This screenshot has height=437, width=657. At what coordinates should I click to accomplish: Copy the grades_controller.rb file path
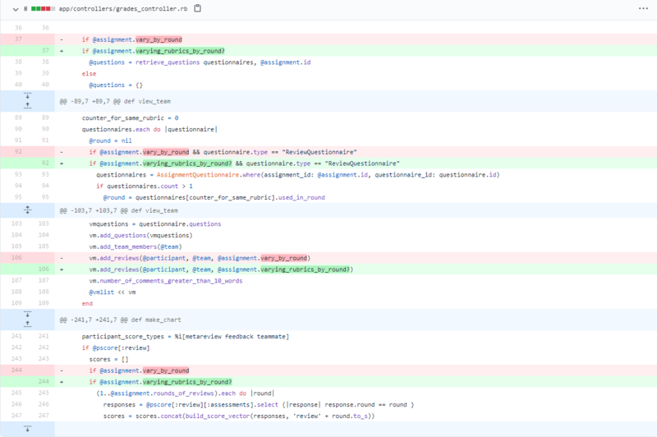(x=197, y=8)
